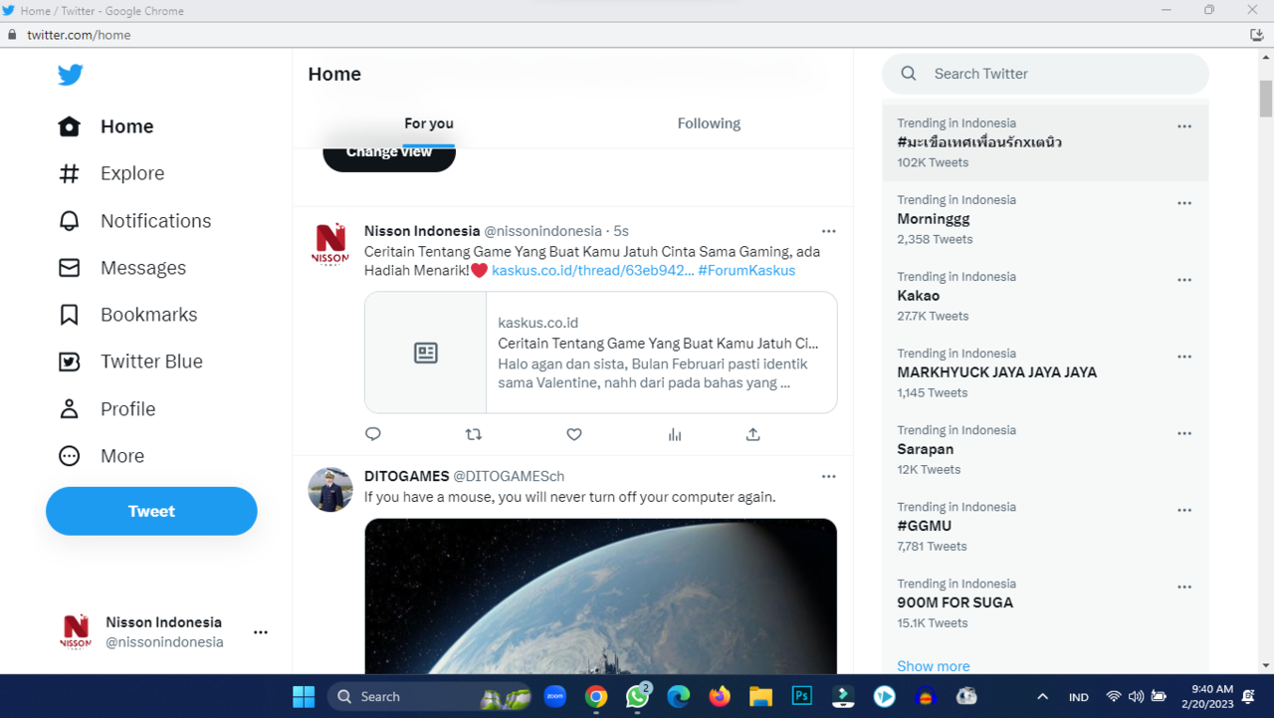The height and width of the screenshot is (718, 1274).
Task: Show more trending topics
Action: point(933,666)
